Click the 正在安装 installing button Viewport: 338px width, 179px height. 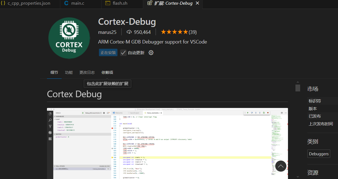pyautogui.click(x=108, y=53)
